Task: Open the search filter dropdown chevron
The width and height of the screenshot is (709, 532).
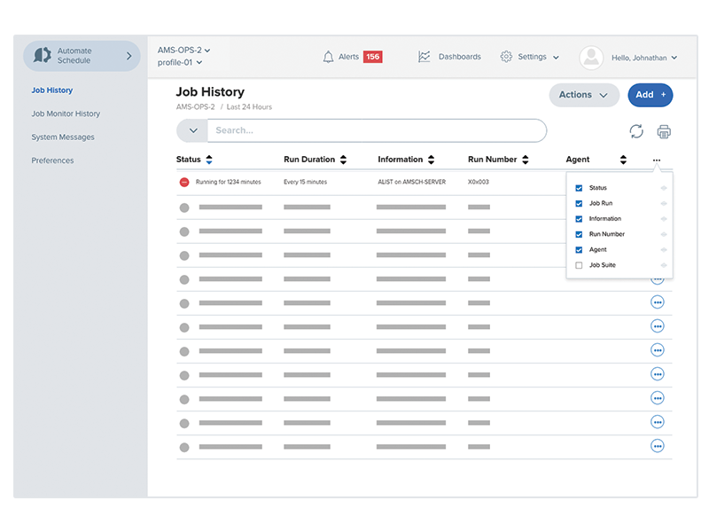Action: [192, 131]
